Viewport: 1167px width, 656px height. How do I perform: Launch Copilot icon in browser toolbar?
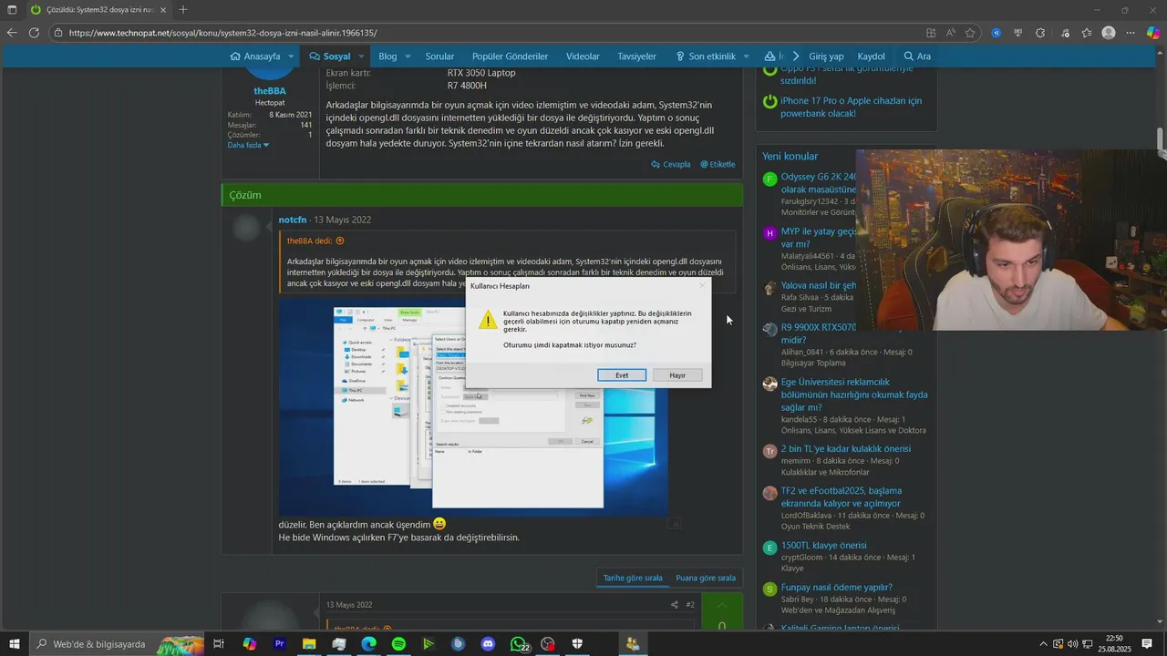[x=1153, y=33]
